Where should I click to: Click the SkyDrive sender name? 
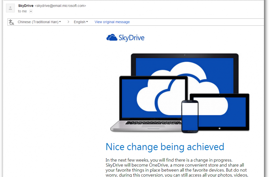25,6
